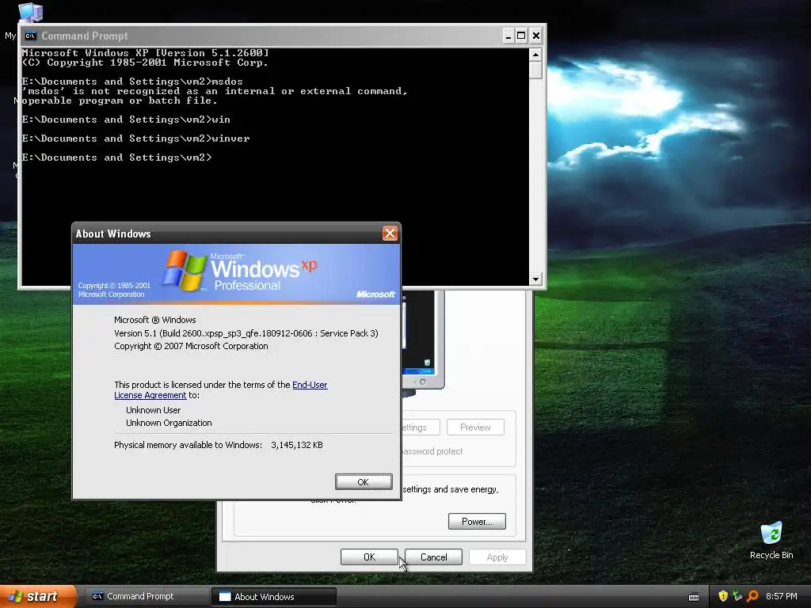Click the Command Prompt scrollbar thumb
The width and height of the screenshot is (811, 608).
coord(536,70)
